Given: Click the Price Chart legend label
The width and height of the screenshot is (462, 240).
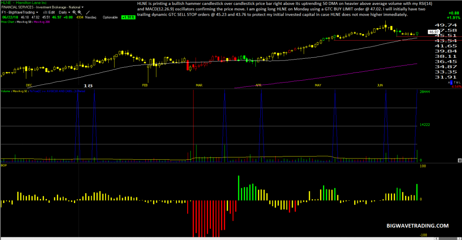Looking at the screenshot, I should [7, 22].
